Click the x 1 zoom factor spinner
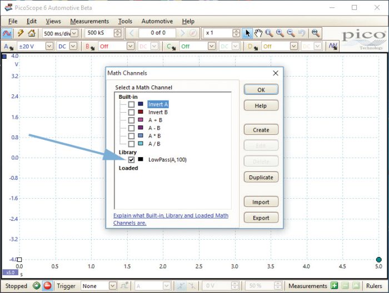The image size is (389, 293). [x=236, y=33]
